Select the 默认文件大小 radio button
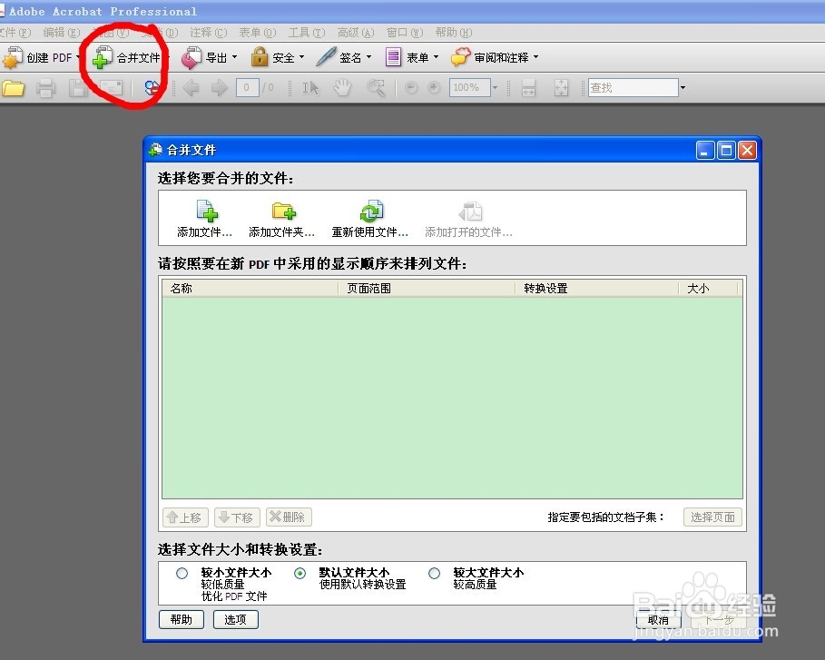Viewport: 825px width, 660px height. [x=300, y=573]
